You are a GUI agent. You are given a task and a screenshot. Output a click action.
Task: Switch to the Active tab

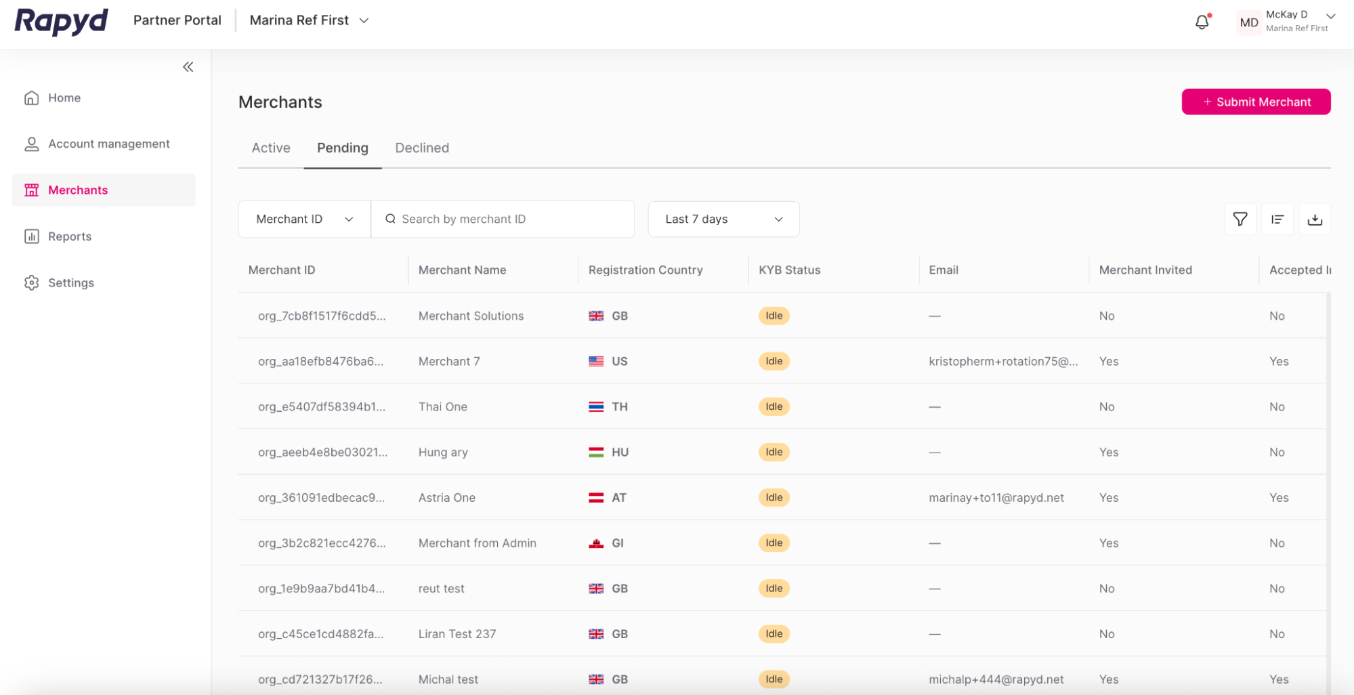[x=270, y=148]
